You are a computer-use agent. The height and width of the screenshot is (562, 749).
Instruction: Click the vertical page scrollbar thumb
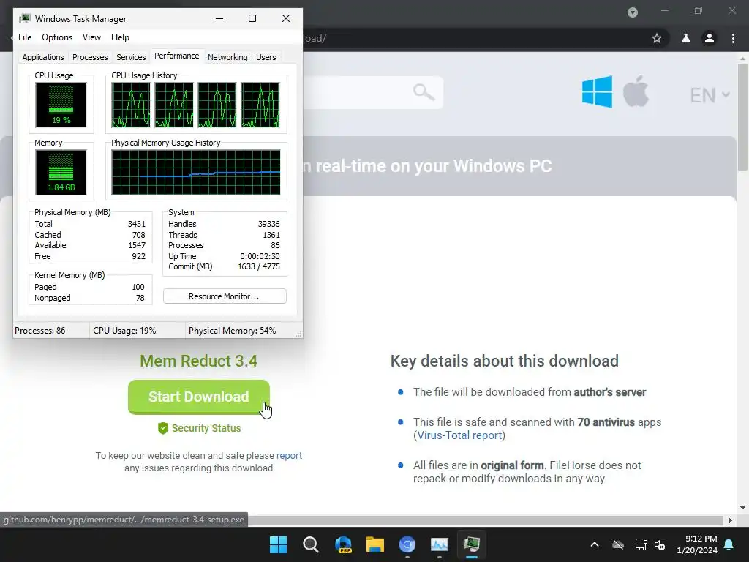pyautogui.click(x=742, y=117)
